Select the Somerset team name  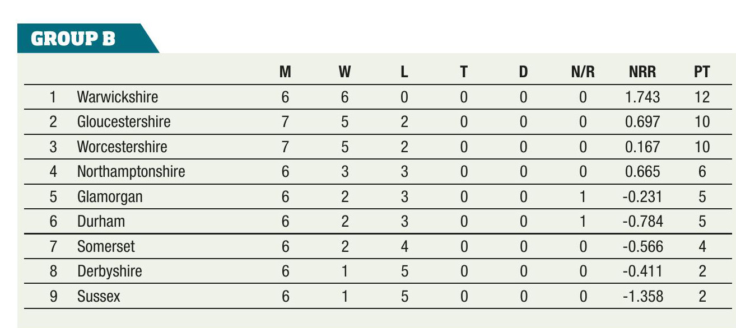point(106,246)
